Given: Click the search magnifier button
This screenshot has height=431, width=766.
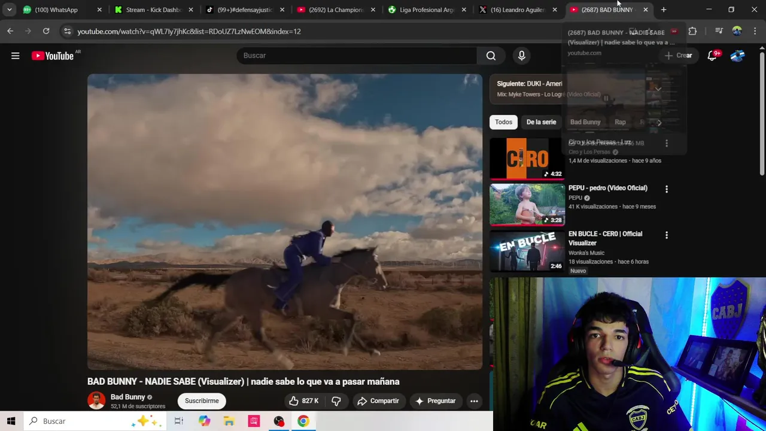Looking at the screenshot, I should tap(491, 56).
